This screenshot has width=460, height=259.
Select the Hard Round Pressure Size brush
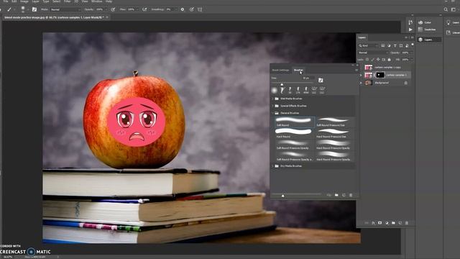tap(334, 133)
